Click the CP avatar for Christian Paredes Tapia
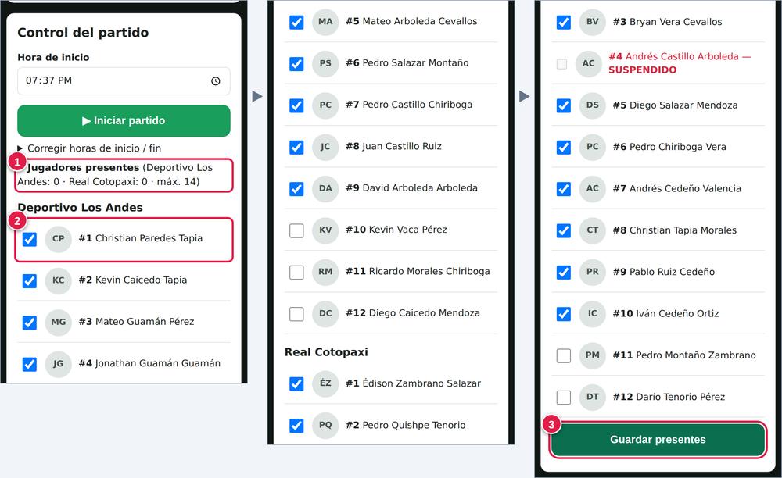The image size is (782, 478). tap(59, 239)
